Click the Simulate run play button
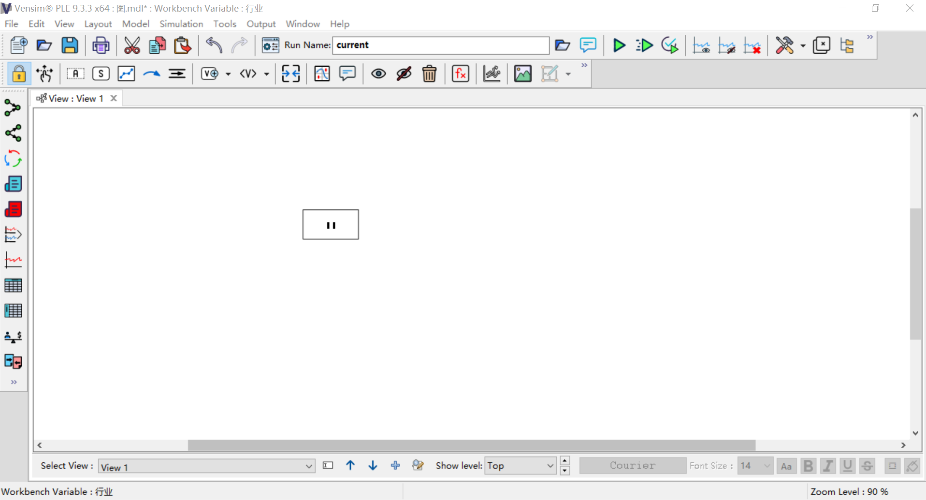Image resolution: width=926 pixels, height=500 pixels. [x=619, y=45]
